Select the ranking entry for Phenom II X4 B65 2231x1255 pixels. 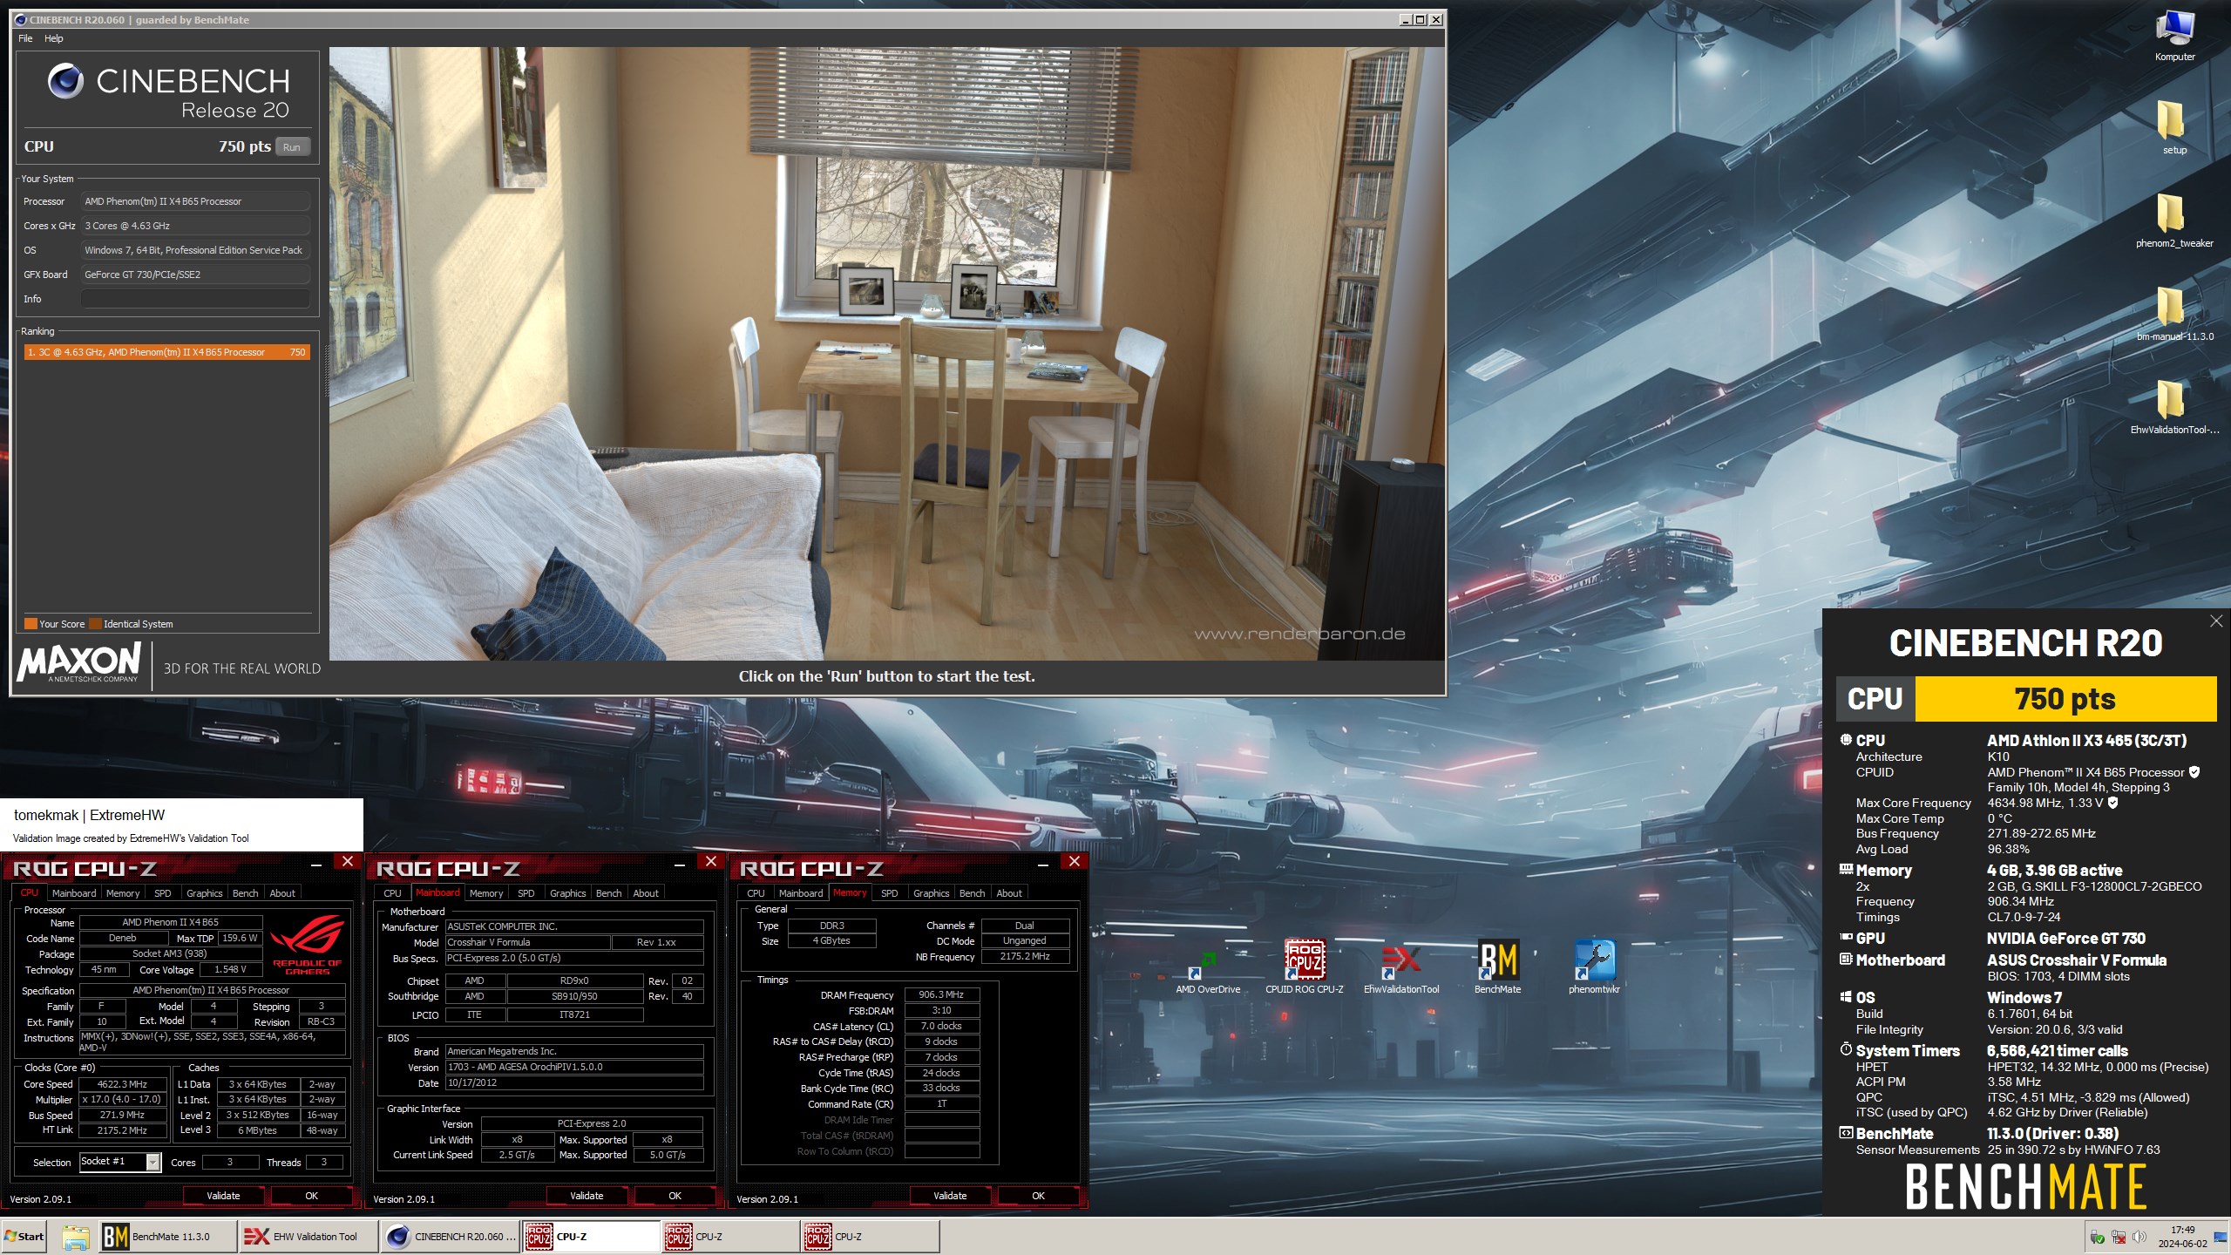[x=166, y=352]
